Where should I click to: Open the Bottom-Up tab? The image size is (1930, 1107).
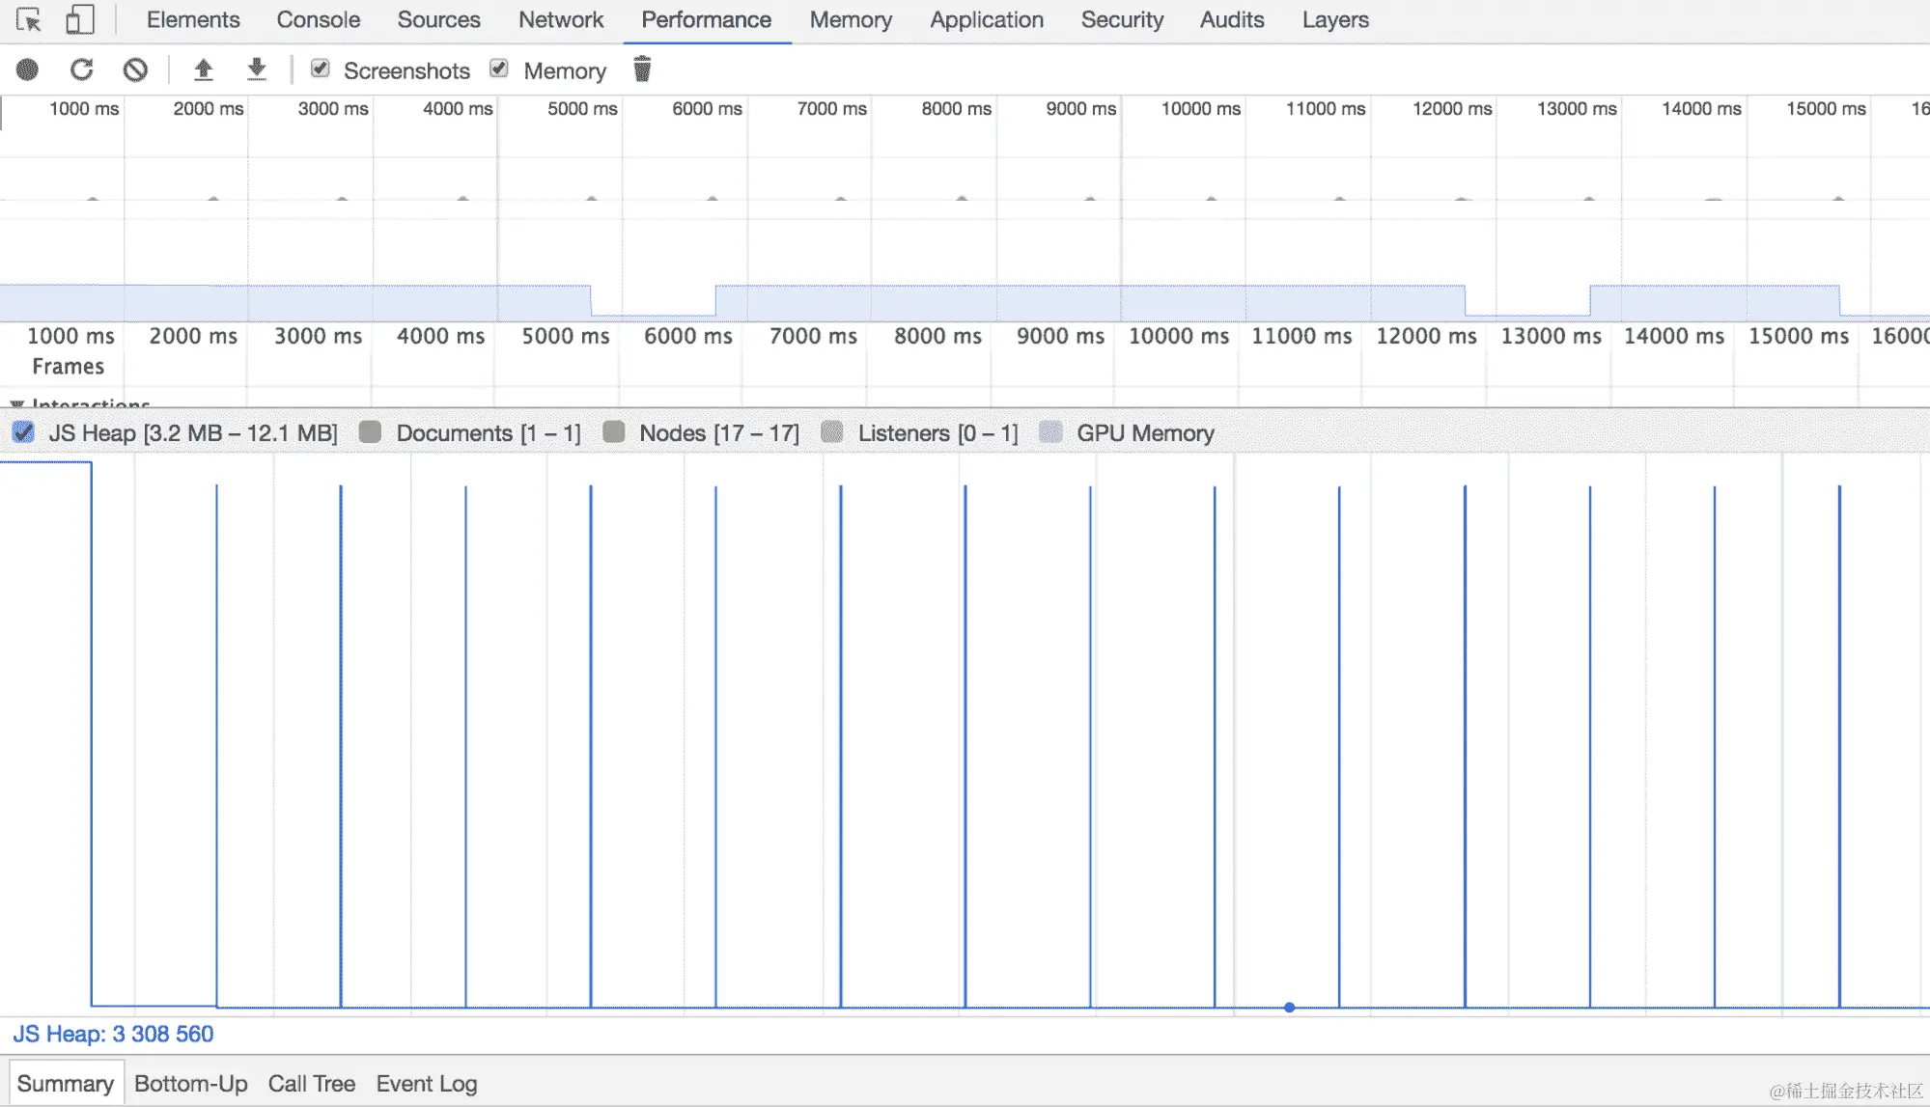[190, 1084]
